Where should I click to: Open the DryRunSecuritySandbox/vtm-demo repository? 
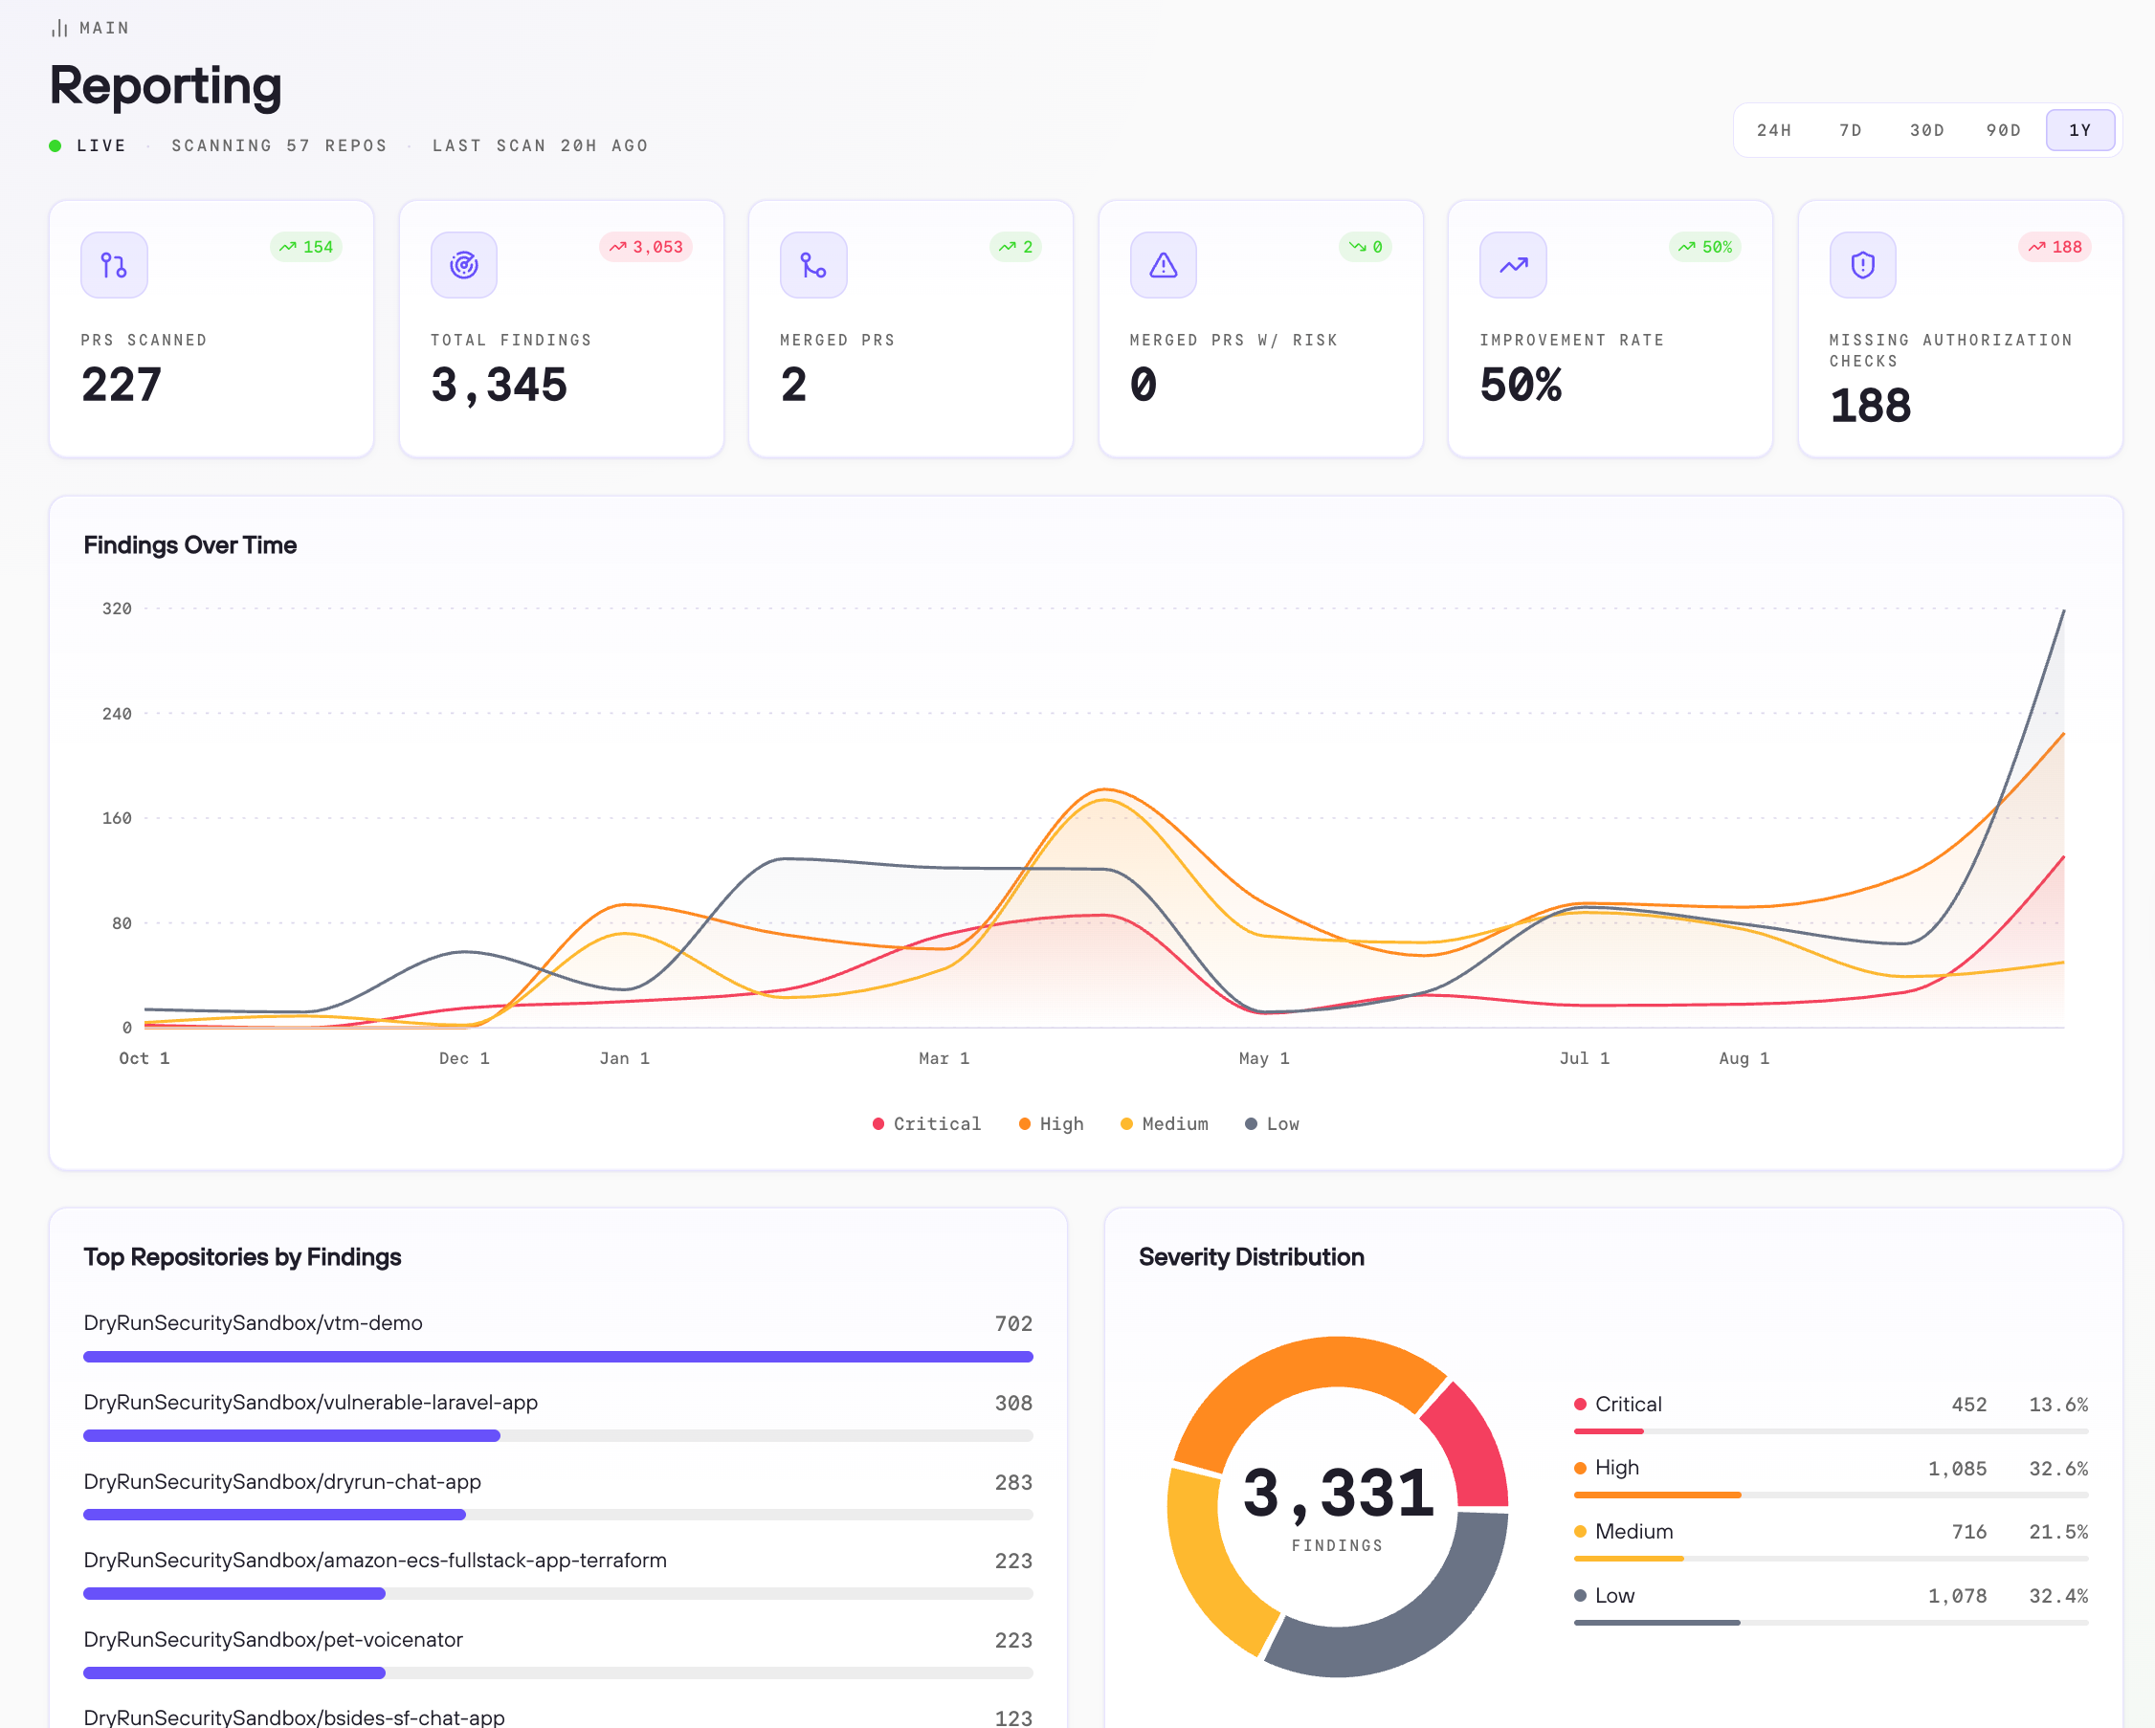[253, 1323]
